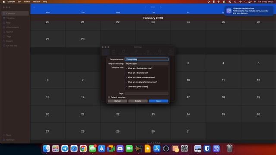Open the Trash in the dock

pos(229,149)
